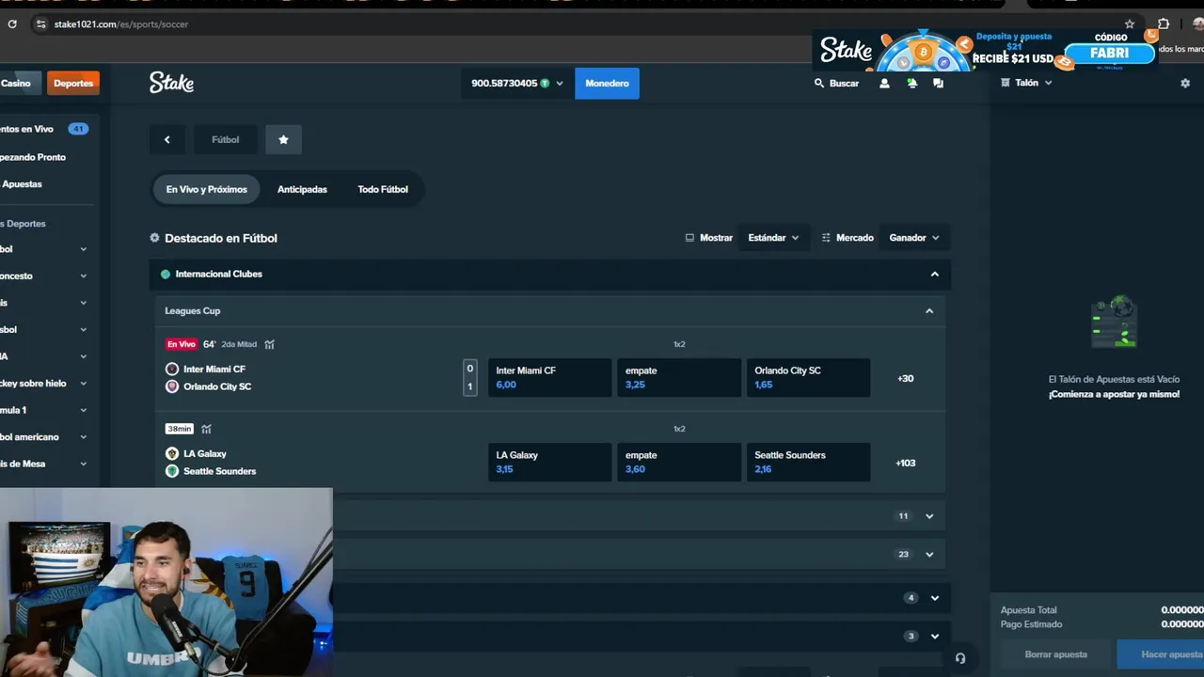Screen dimensions: 1204x677
Task: Open stats icon for Inter Miami match
Action: pos(270,344)
